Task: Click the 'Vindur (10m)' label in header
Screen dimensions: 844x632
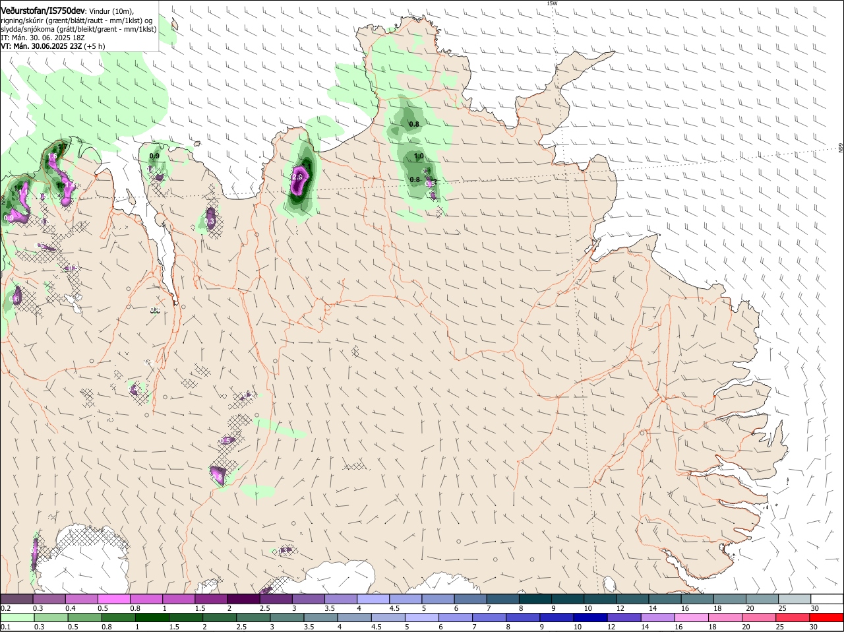Action: click(111, 12)
